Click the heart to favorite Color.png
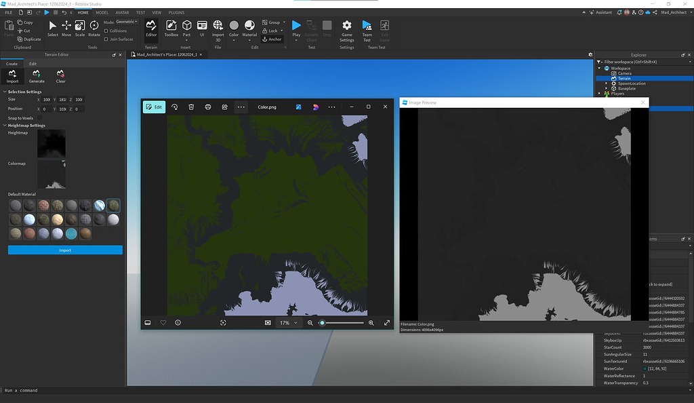This screenshot has height=403, width=694. tap(163, 322)
